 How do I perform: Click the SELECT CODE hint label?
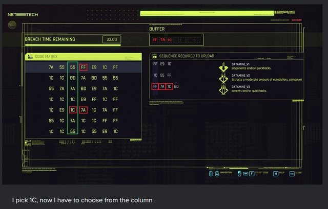pyautogui.click(x=262, y=173)
